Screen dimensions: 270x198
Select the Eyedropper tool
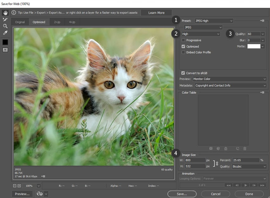coord(5,33)
